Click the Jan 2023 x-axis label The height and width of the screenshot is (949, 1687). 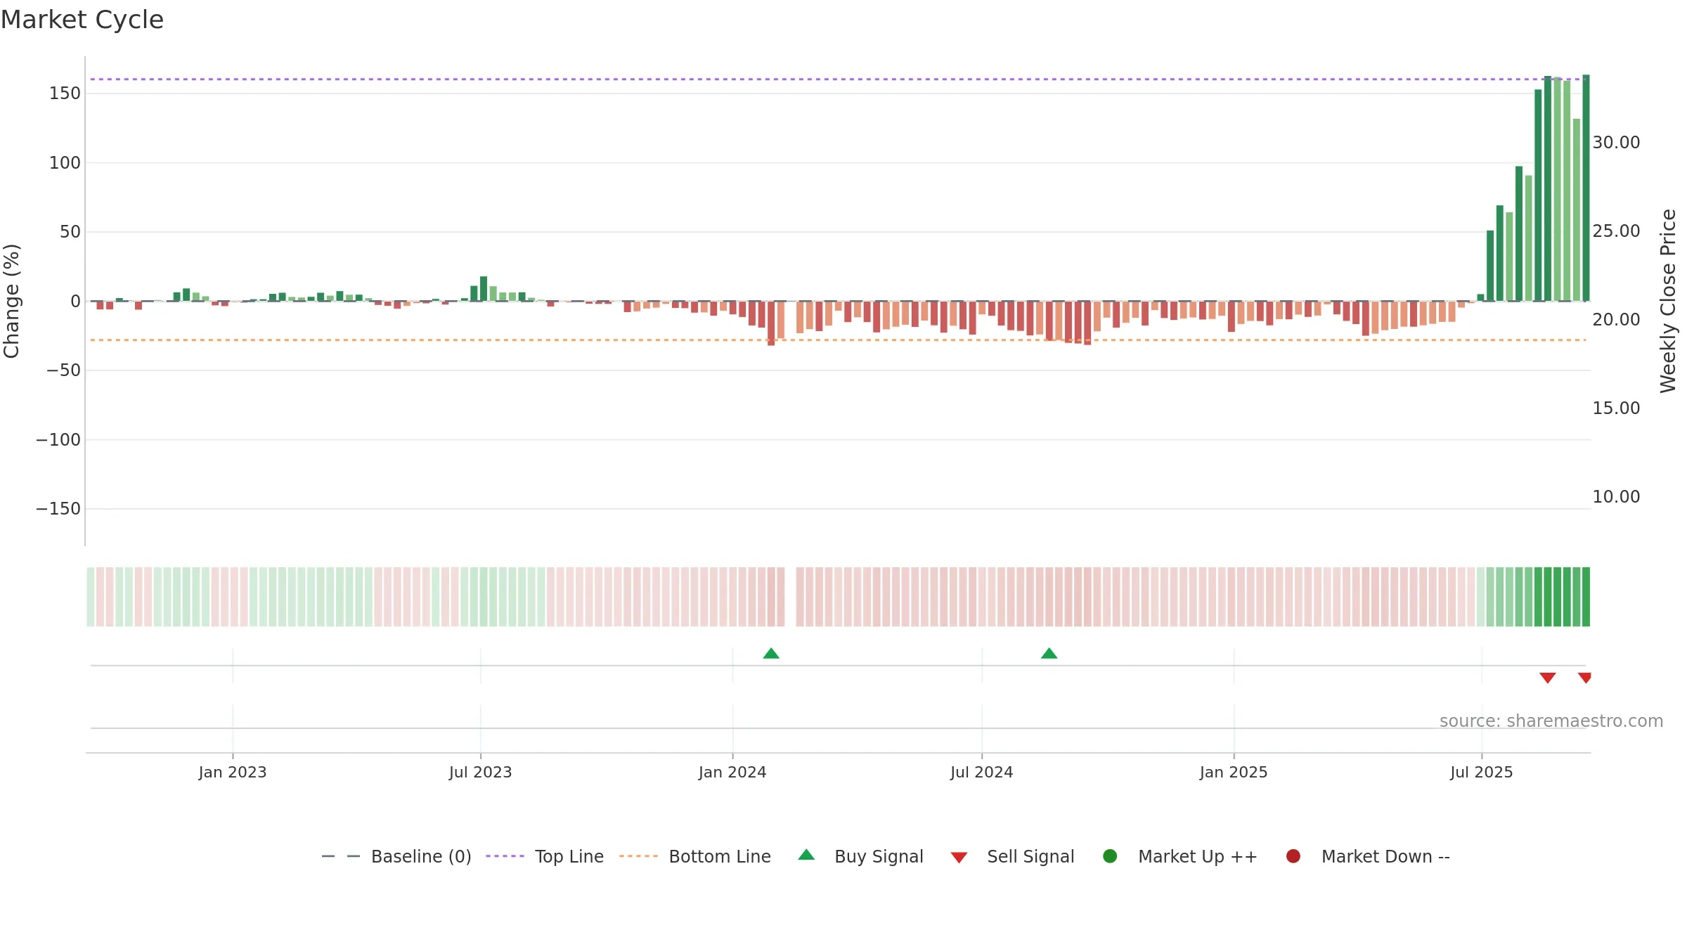coord(233,772)
